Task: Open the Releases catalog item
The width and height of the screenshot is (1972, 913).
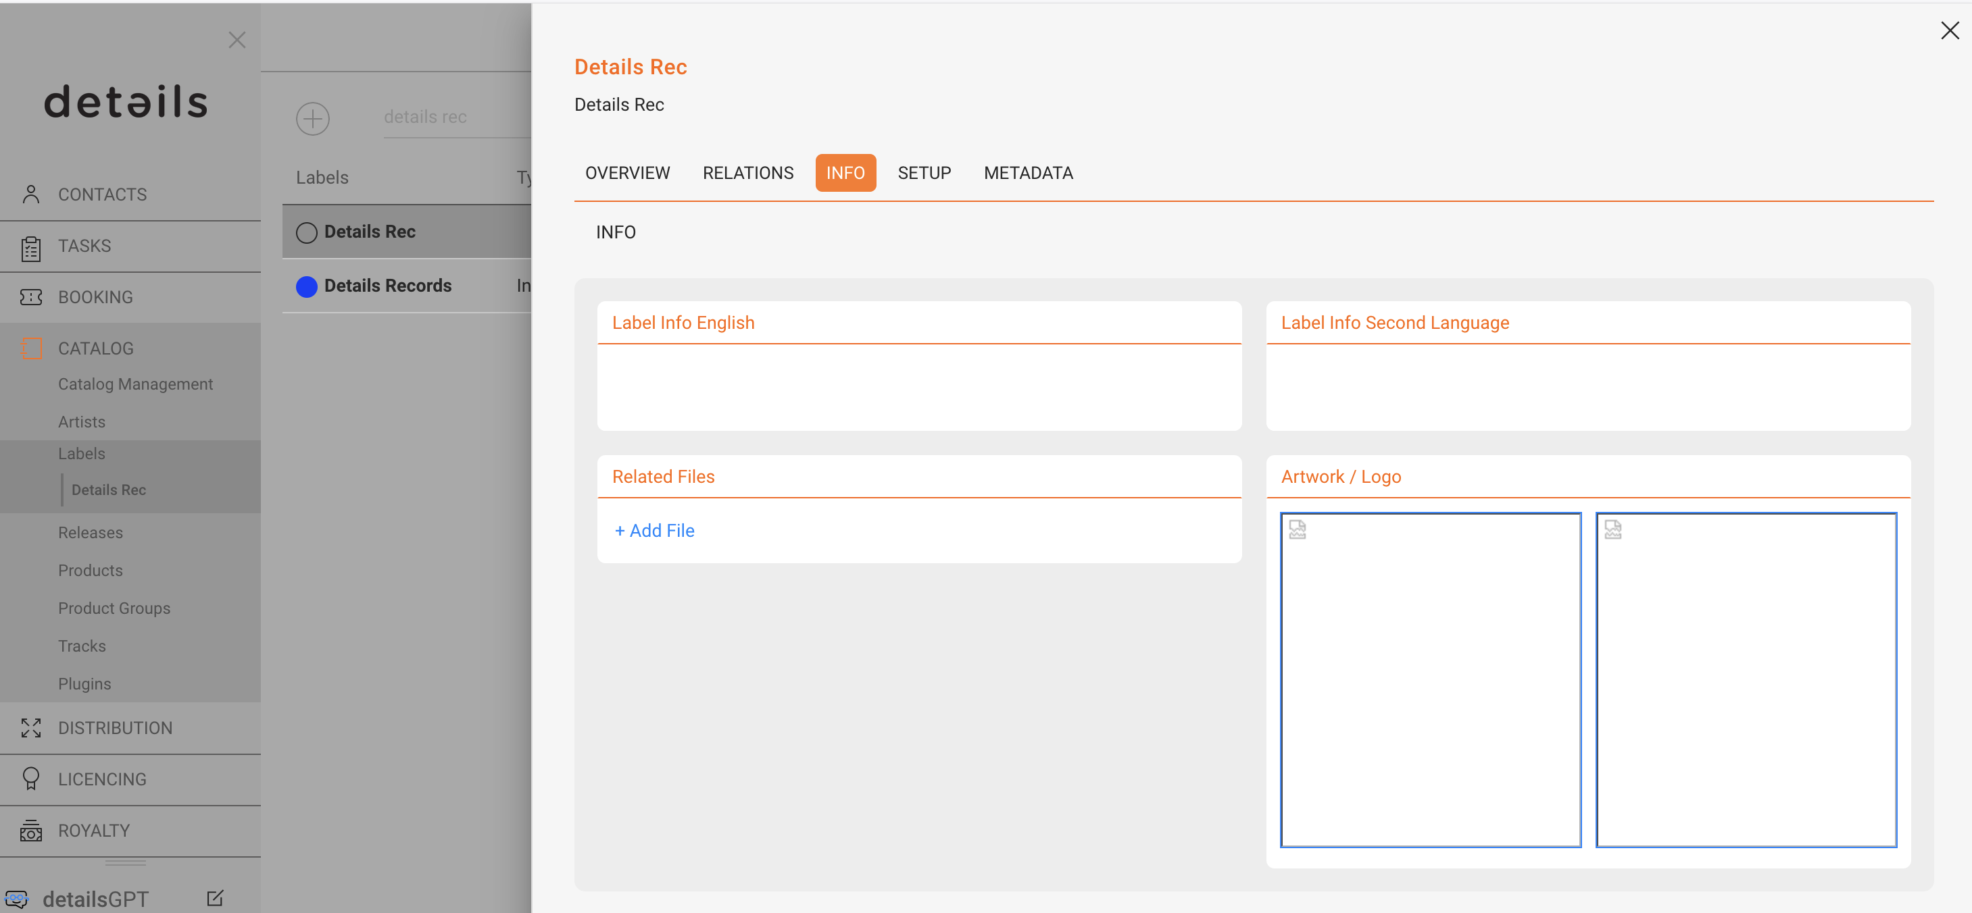Action: point(91,532)
